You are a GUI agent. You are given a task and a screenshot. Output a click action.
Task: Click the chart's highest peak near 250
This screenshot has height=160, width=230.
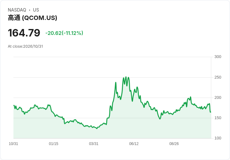tap(126, 77)
